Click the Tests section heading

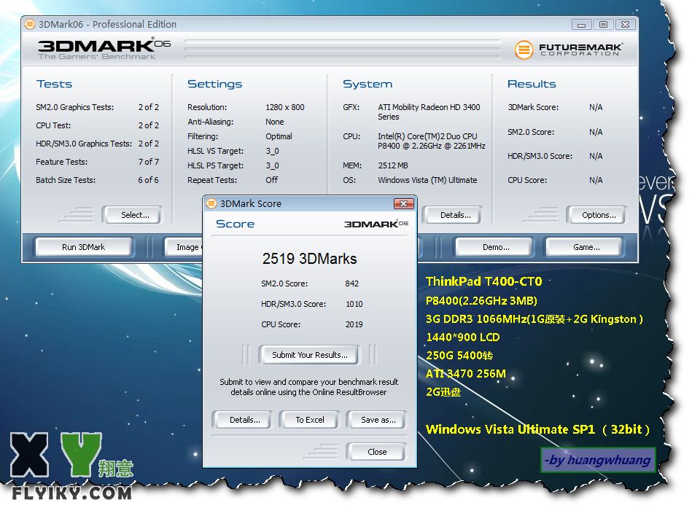(x=54, y=84)
